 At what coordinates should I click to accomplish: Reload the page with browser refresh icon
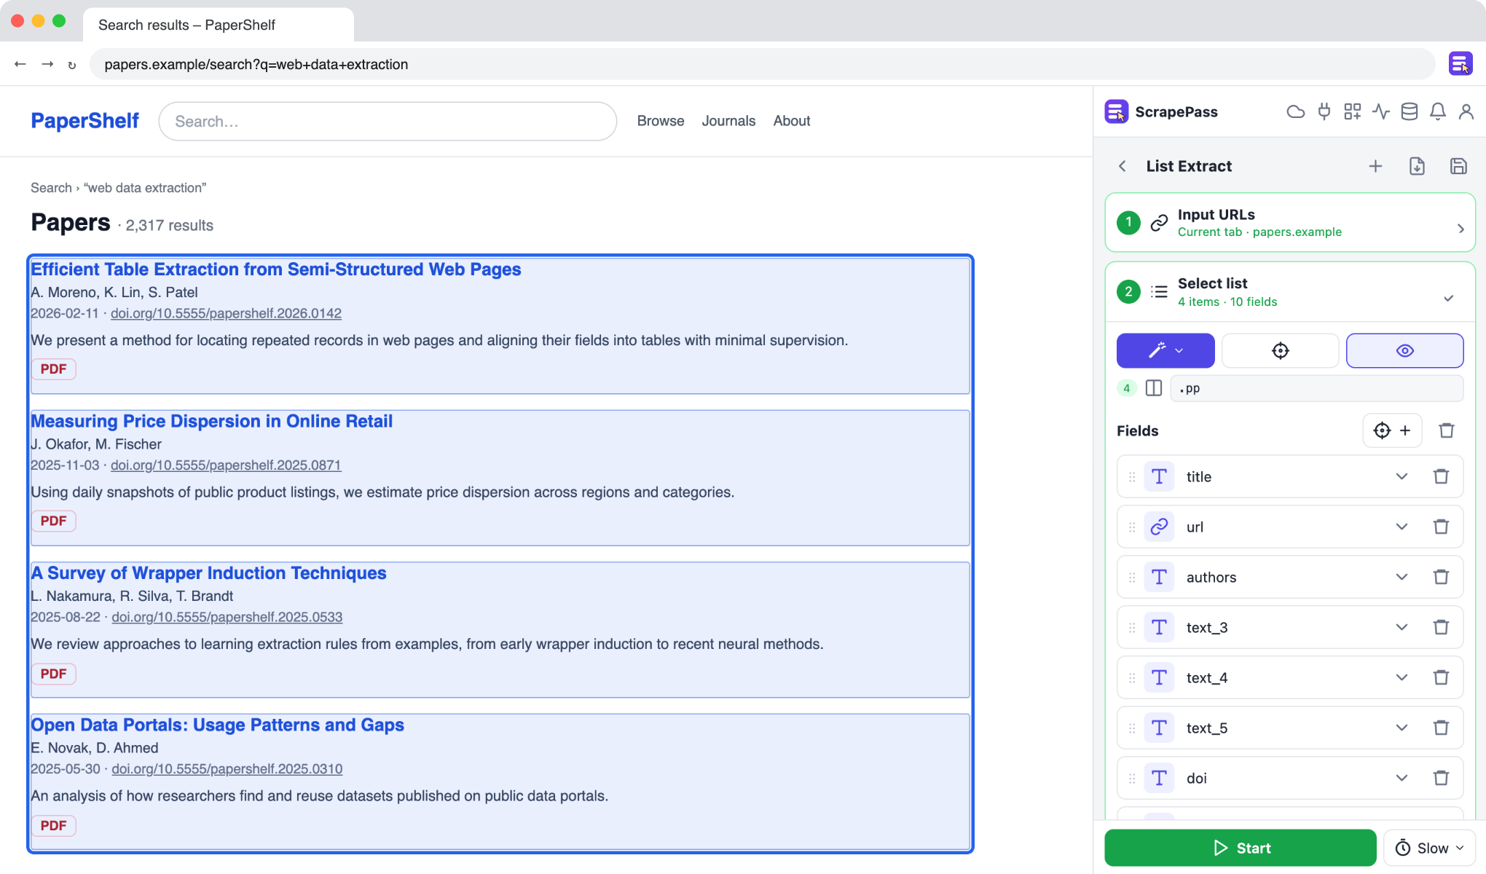pos(72,65)
